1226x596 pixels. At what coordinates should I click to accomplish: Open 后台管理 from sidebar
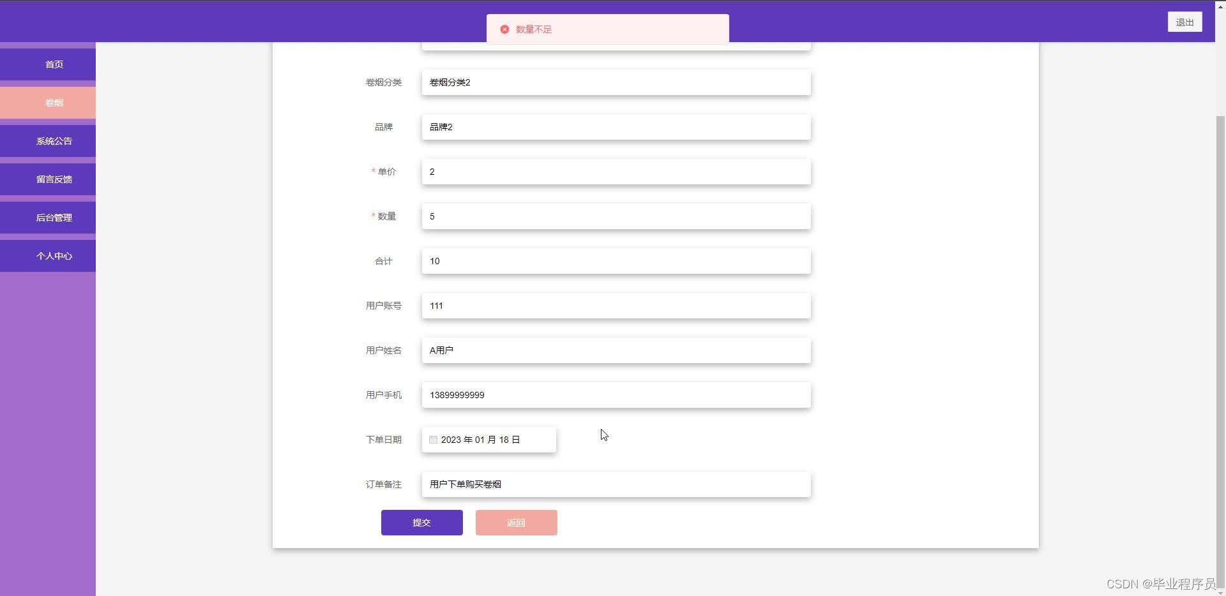coord(48,218)
